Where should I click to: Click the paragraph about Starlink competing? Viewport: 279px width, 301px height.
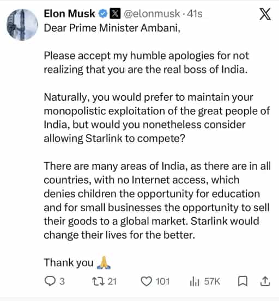point(157,118)
